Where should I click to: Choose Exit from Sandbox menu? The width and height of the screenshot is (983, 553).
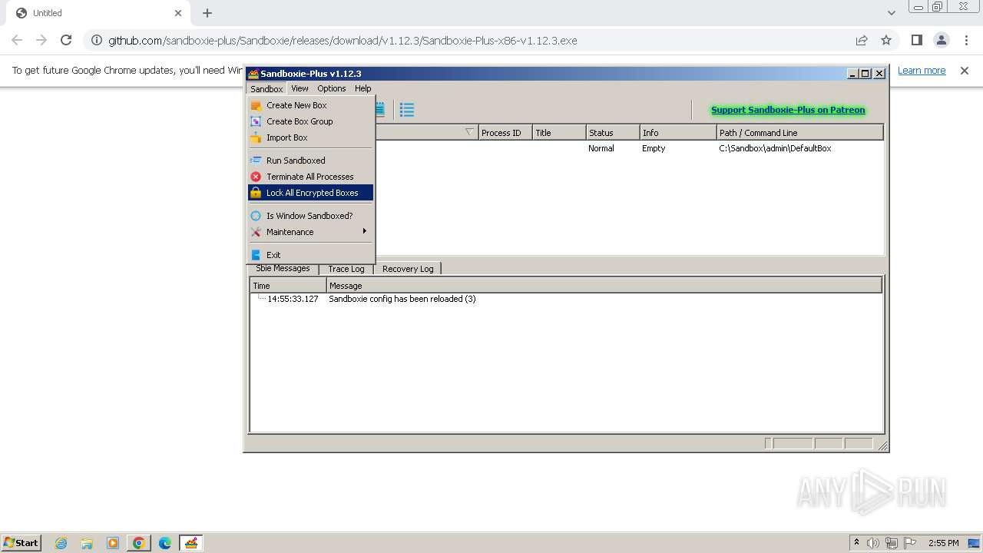(310, 255)
